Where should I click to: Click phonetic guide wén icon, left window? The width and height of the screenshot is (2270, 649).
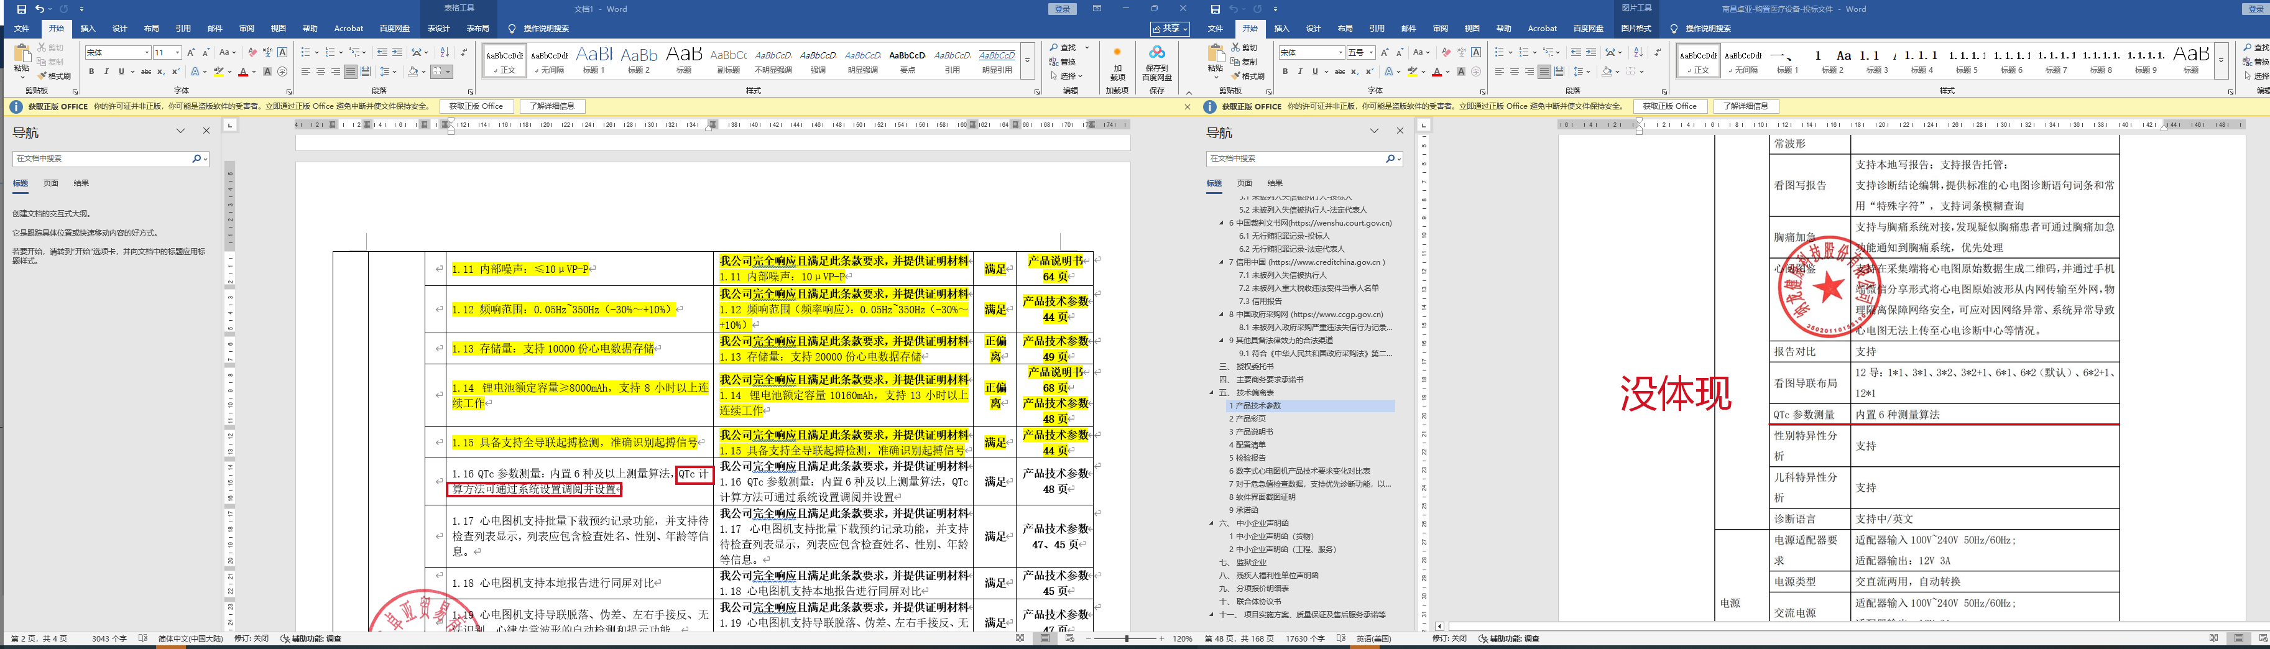[268, 53]
